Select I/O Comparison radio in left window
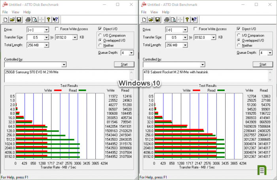 click(x=100, y=35)
